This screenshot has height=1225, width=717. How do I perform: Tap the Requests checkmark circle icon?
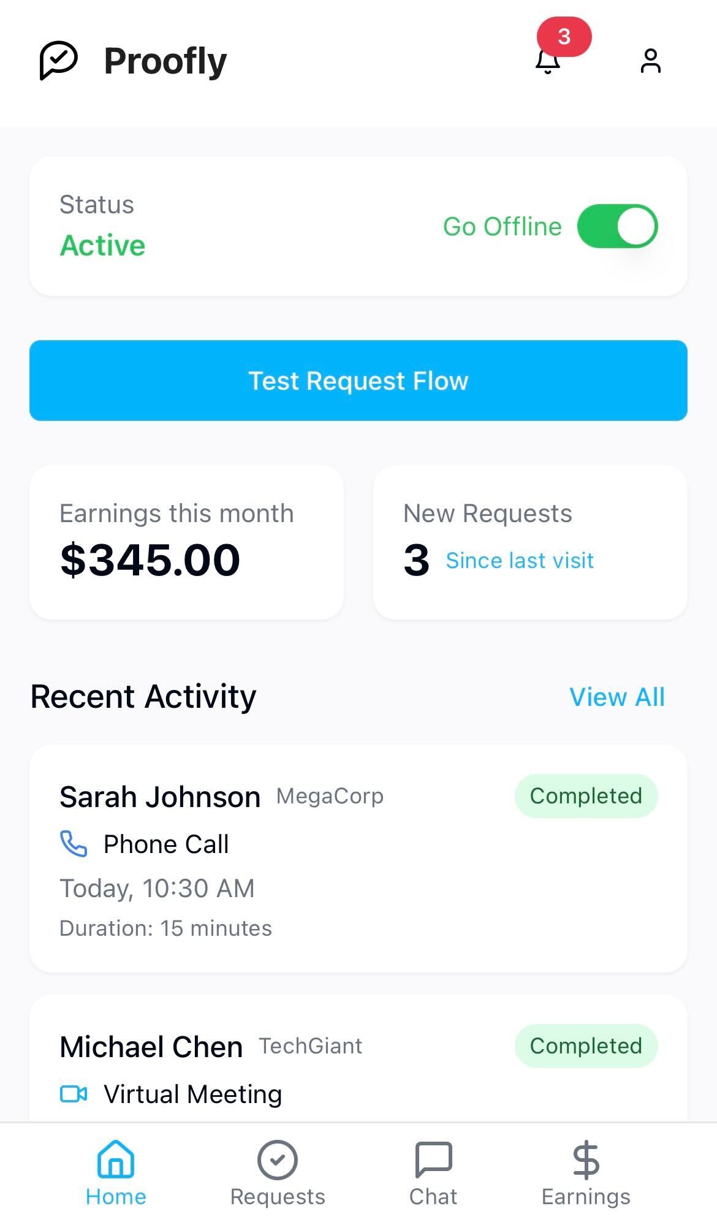pos(277,1159)
